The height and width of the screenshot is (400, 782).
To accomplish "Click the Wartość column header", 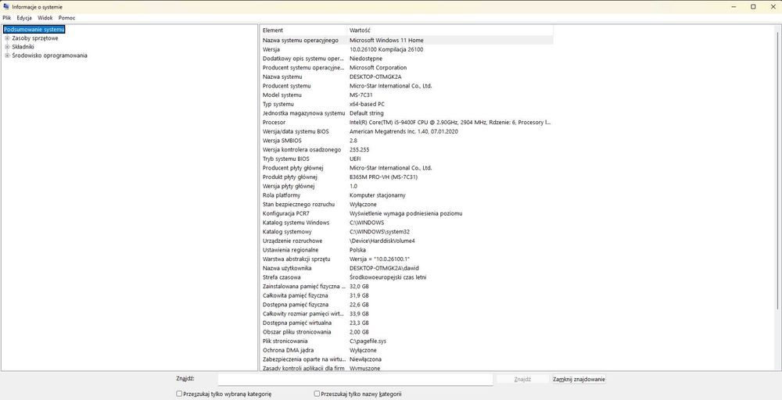I will 450,30.
